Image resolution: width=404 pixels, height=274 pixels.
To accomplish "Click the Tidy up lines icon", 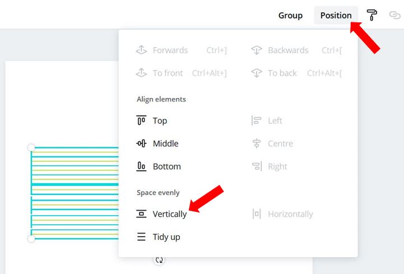I will tap(141, 236).
